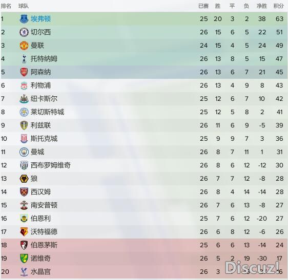
Task: Sort by the 净胜 column header
Action: coord(261,6)
